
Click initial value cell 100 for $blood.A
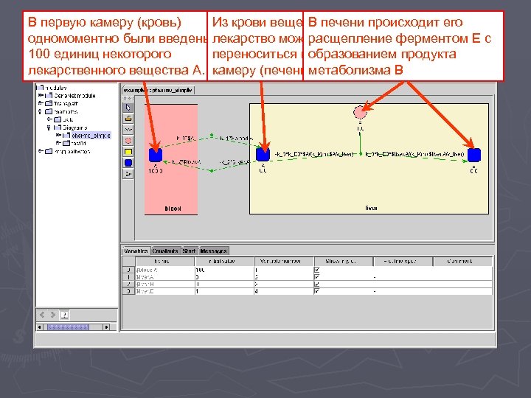[x=224, y=270]
